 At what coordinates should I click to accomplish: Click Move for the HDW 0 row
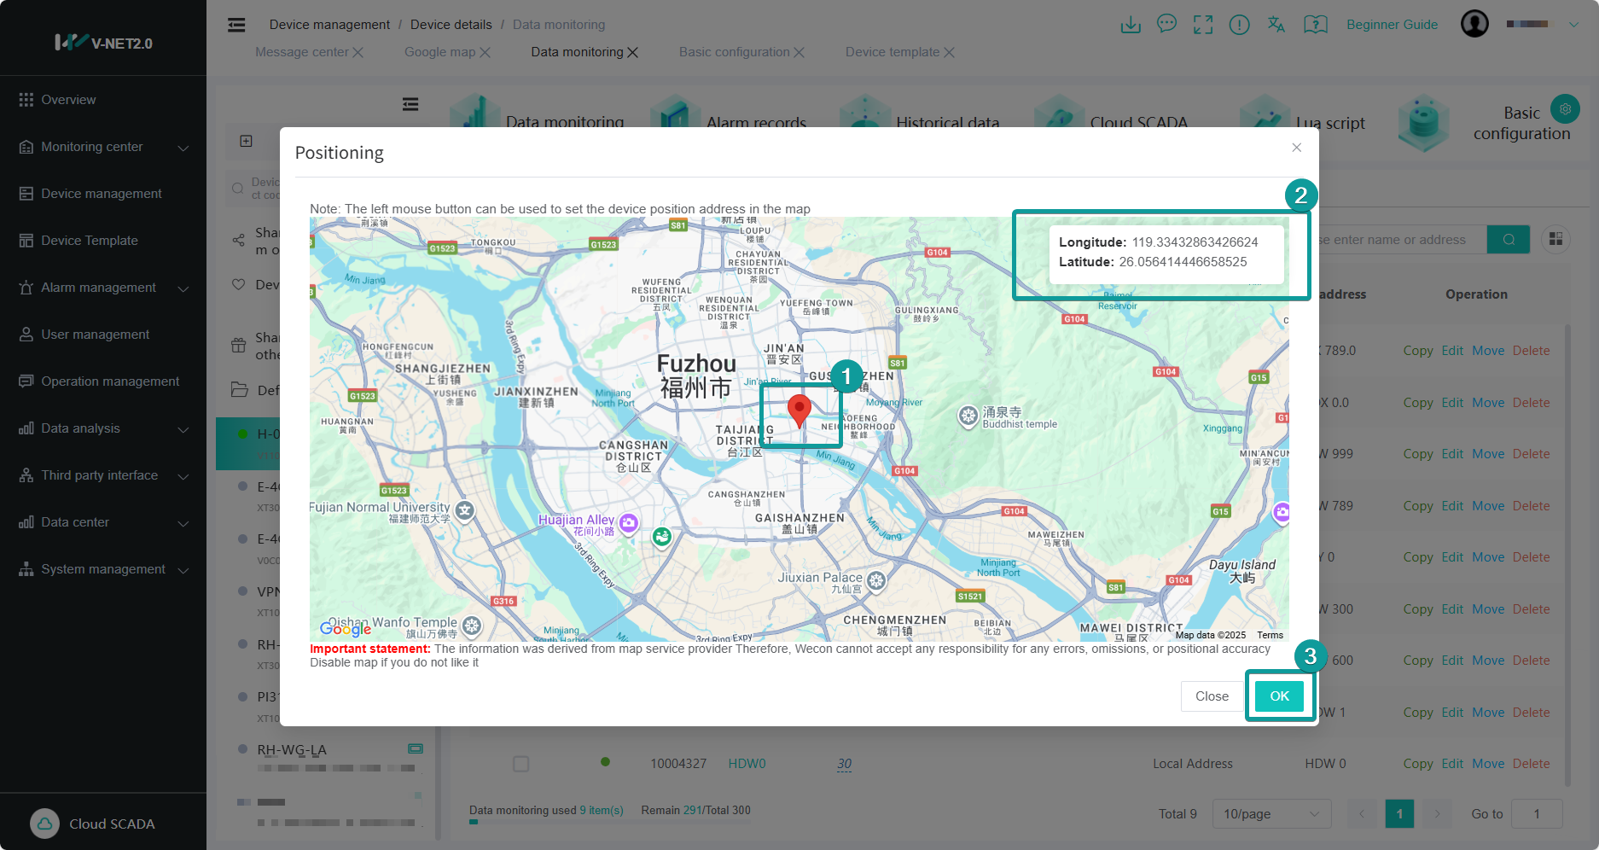[1488, 764]
